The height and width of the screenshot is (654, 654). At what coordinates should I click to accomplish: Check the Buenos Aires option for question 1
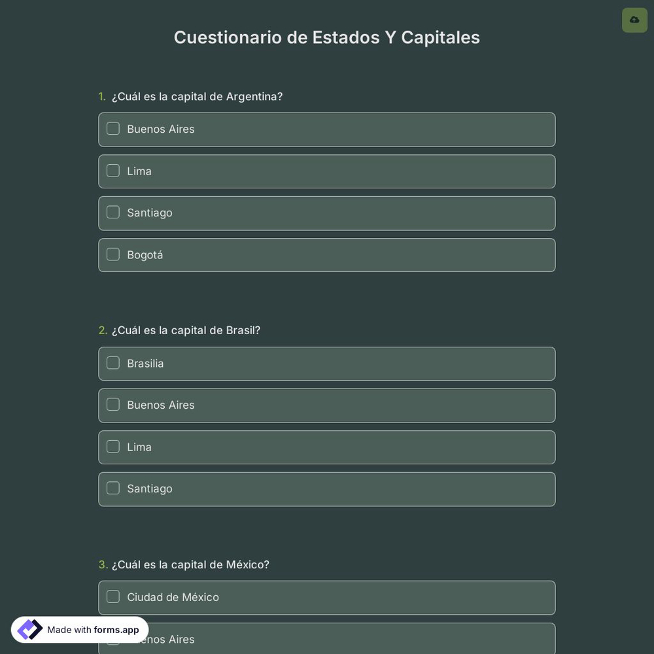112,127
